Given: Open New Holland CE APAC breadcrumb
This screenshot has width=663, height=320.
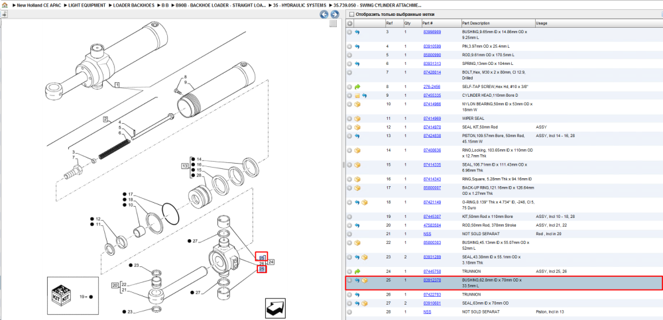Looking at the screenshot, I should 39,5.
